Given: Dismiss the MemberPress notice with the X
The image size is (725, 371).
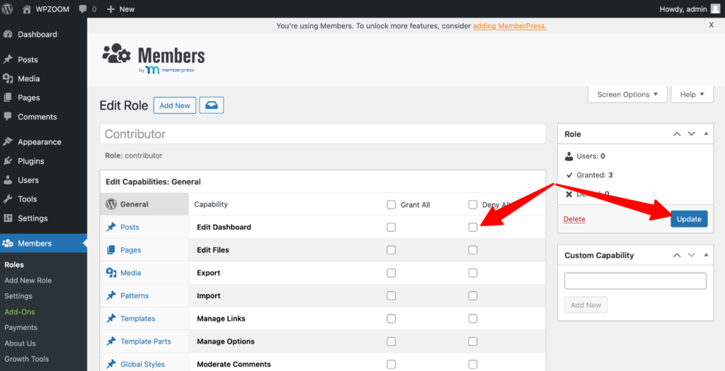Looking at the screenshot, I should [x=711, y=25].
